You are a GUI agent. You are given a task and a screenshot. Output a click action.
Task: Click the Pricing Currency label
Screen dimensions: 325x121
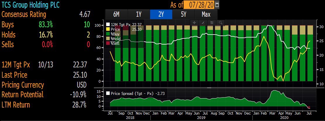23,85
